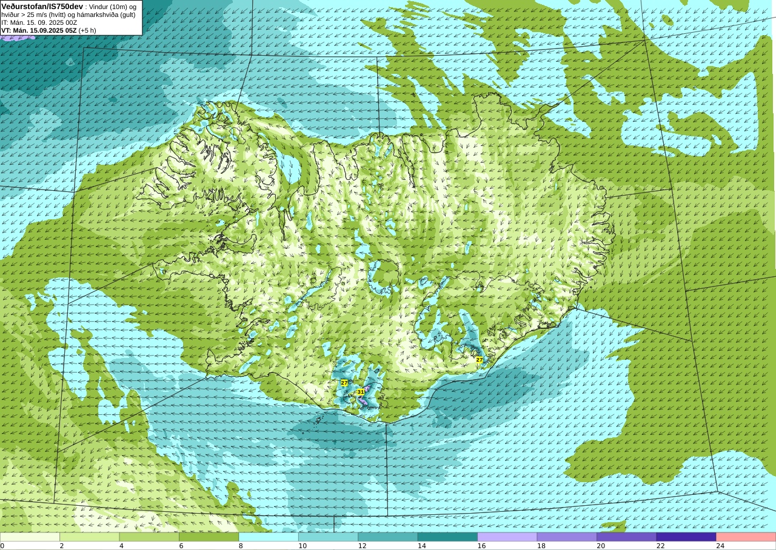Select the 18–20 m/s medium purple legend swatch
This screenshot has height=550, width=776.
pyautogui.click(x=567, y=537)
